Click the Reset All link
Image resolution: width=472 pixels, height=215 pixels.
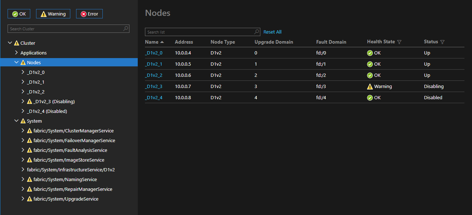point(272,32)
